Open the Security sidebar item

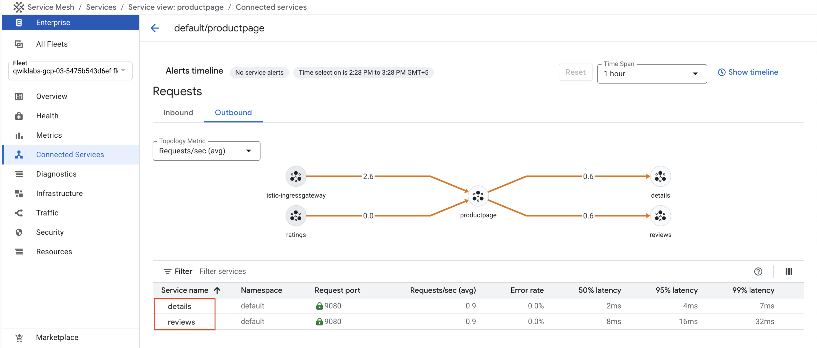[x=70, y=232]
